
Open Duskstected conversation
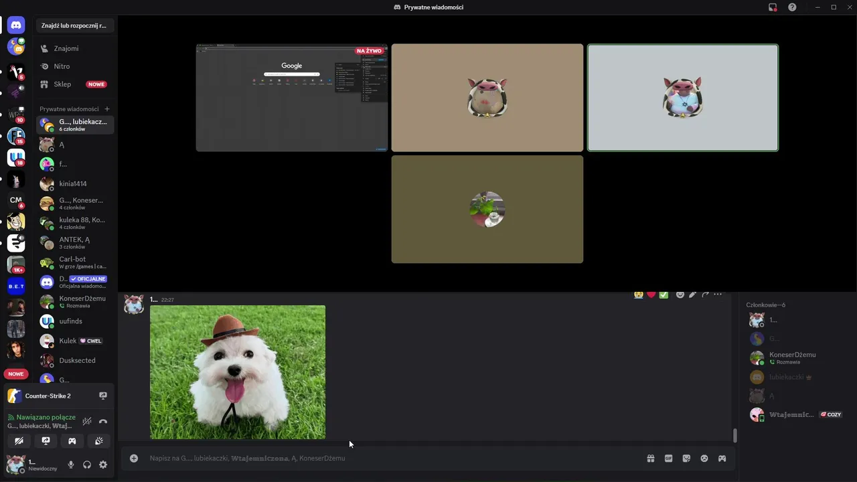(x=75, y=360)
